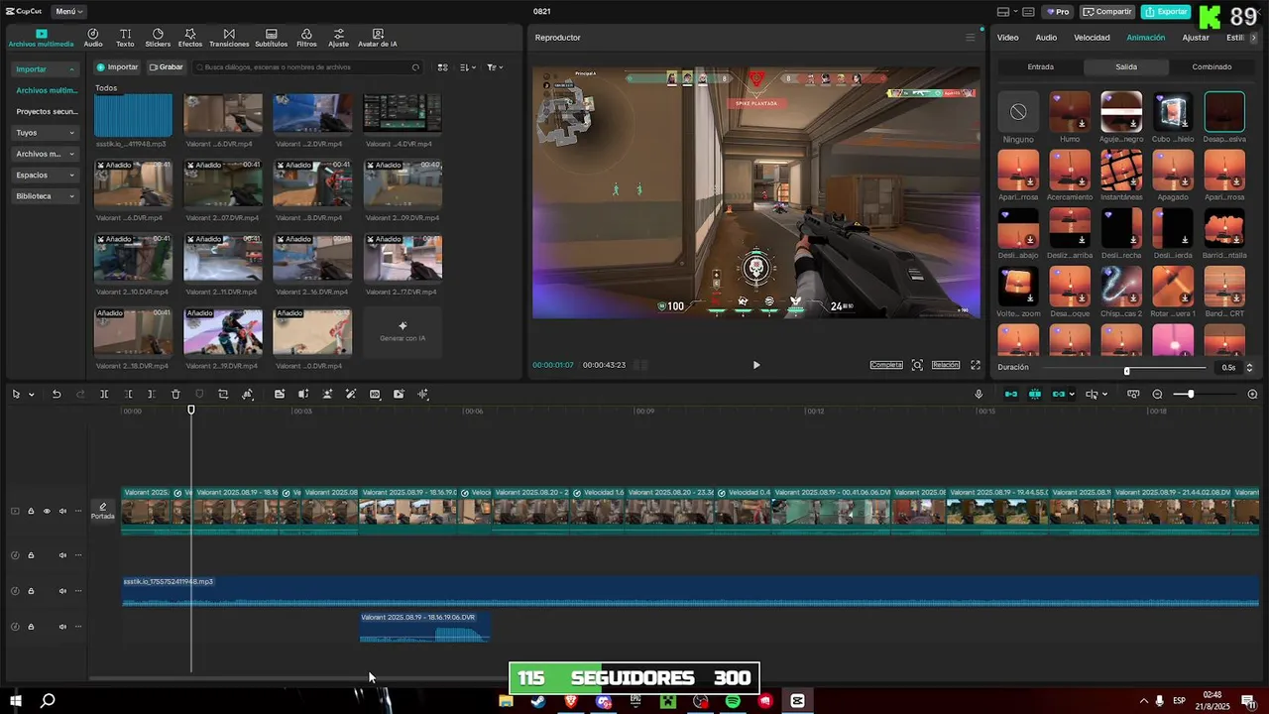Click the timeline zoom slider handle
This screenshot has width=1269, height=714.
click(1191, 394)
